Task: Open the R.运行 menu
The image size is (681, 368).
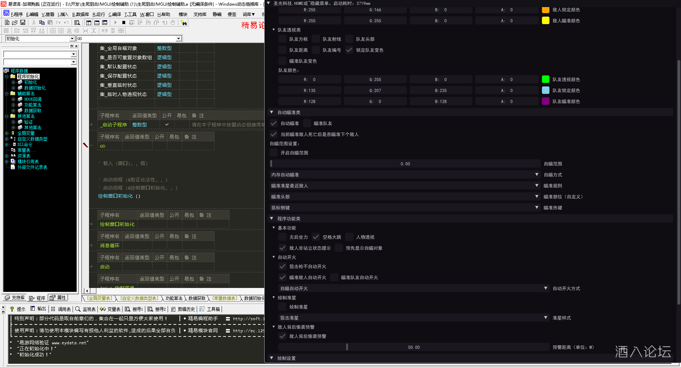Action: tap(99, 15)
